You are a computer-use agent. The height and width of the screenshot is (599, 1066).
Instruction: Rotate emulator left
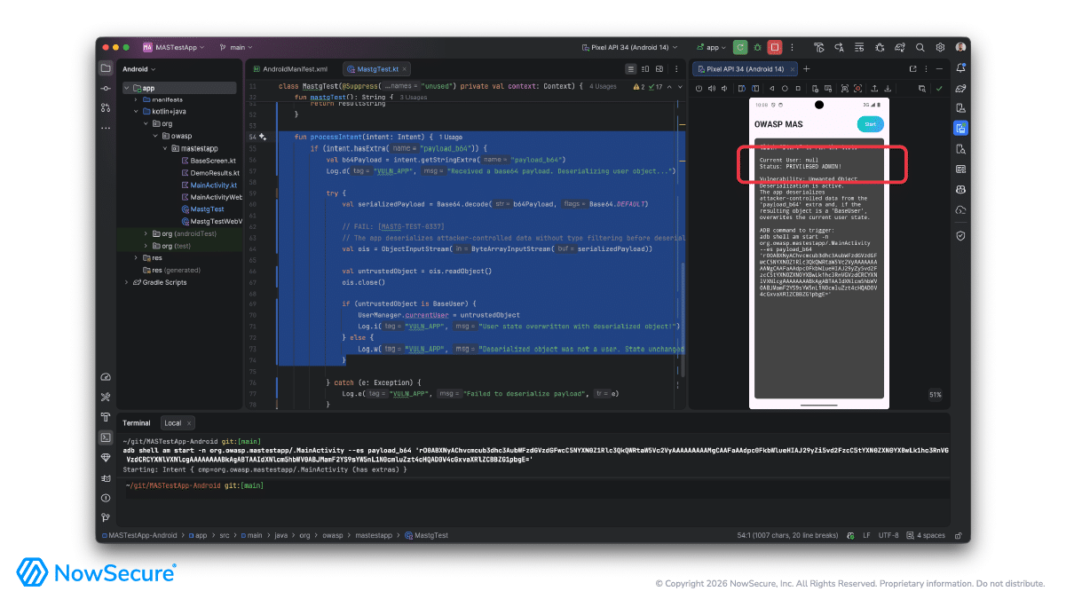click(x=741, y=88)
